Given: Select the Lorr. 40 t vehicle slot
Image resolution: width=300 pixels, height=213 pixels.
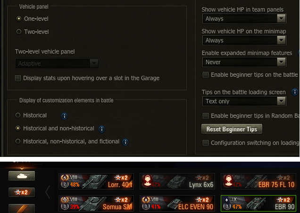Looking at the screenshot, I should pyautogui.click(x=96, y=181).
